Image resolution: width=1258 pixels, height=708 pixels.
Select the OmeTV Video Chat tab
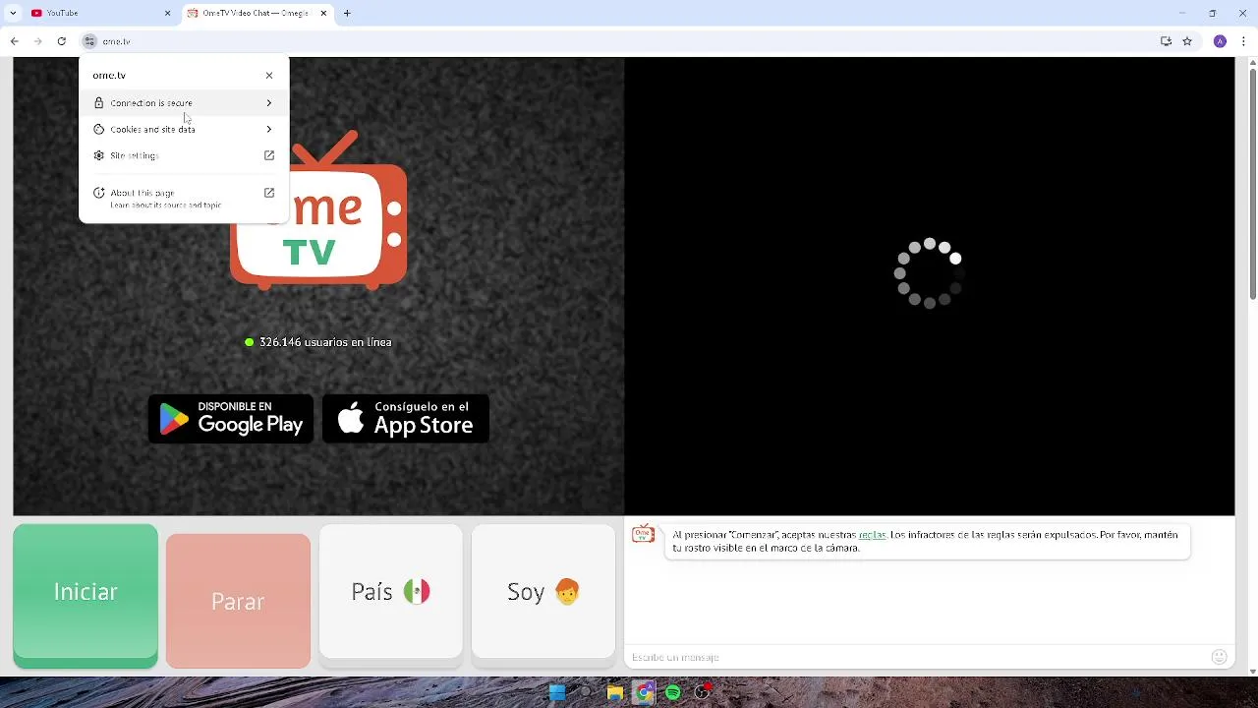[x=256, y=13]
